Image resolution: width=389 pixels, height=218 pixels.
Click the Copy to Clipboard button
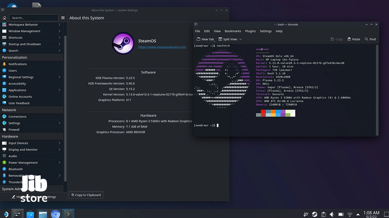pyautogui.click(x=86, y=195)
